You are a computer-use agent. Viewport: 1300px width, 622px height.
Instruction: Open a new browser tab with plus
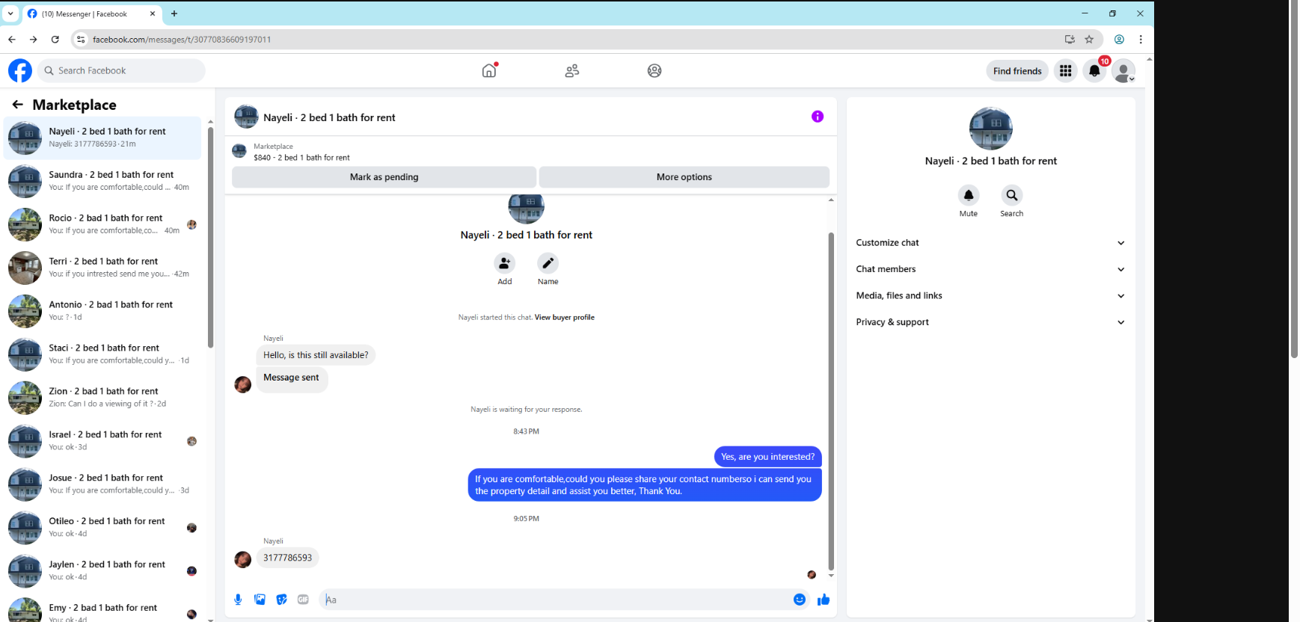point(174,13)
